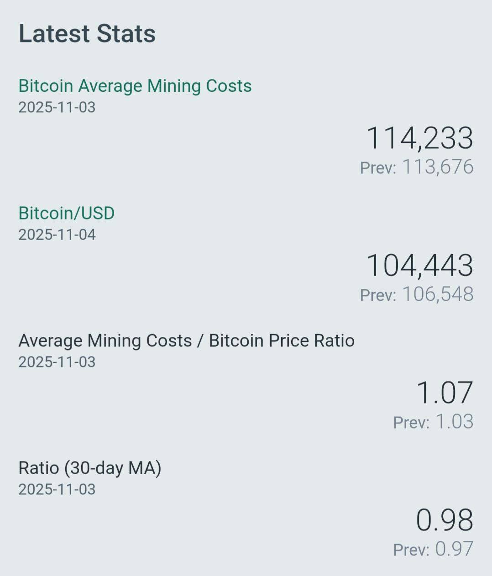Click the "Prev:" label next to 106,548
Image resolution: width=492 pixels, height=576 pixels.
[x=378, y=295]
